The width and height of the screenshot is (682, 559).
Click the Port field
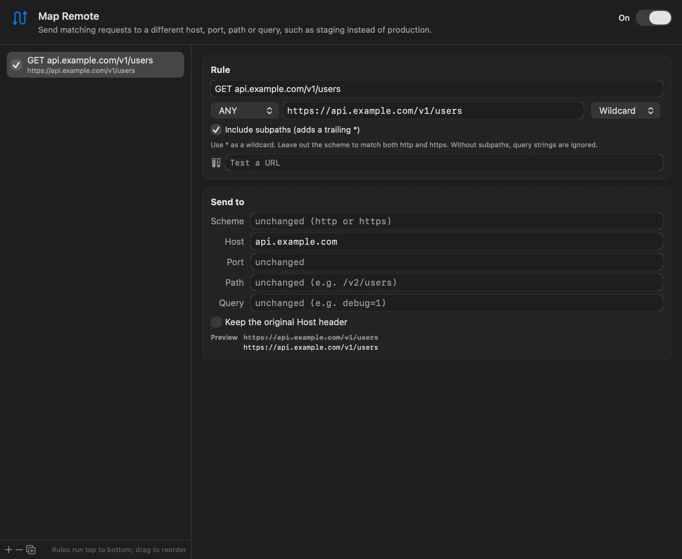coord(457,262)
